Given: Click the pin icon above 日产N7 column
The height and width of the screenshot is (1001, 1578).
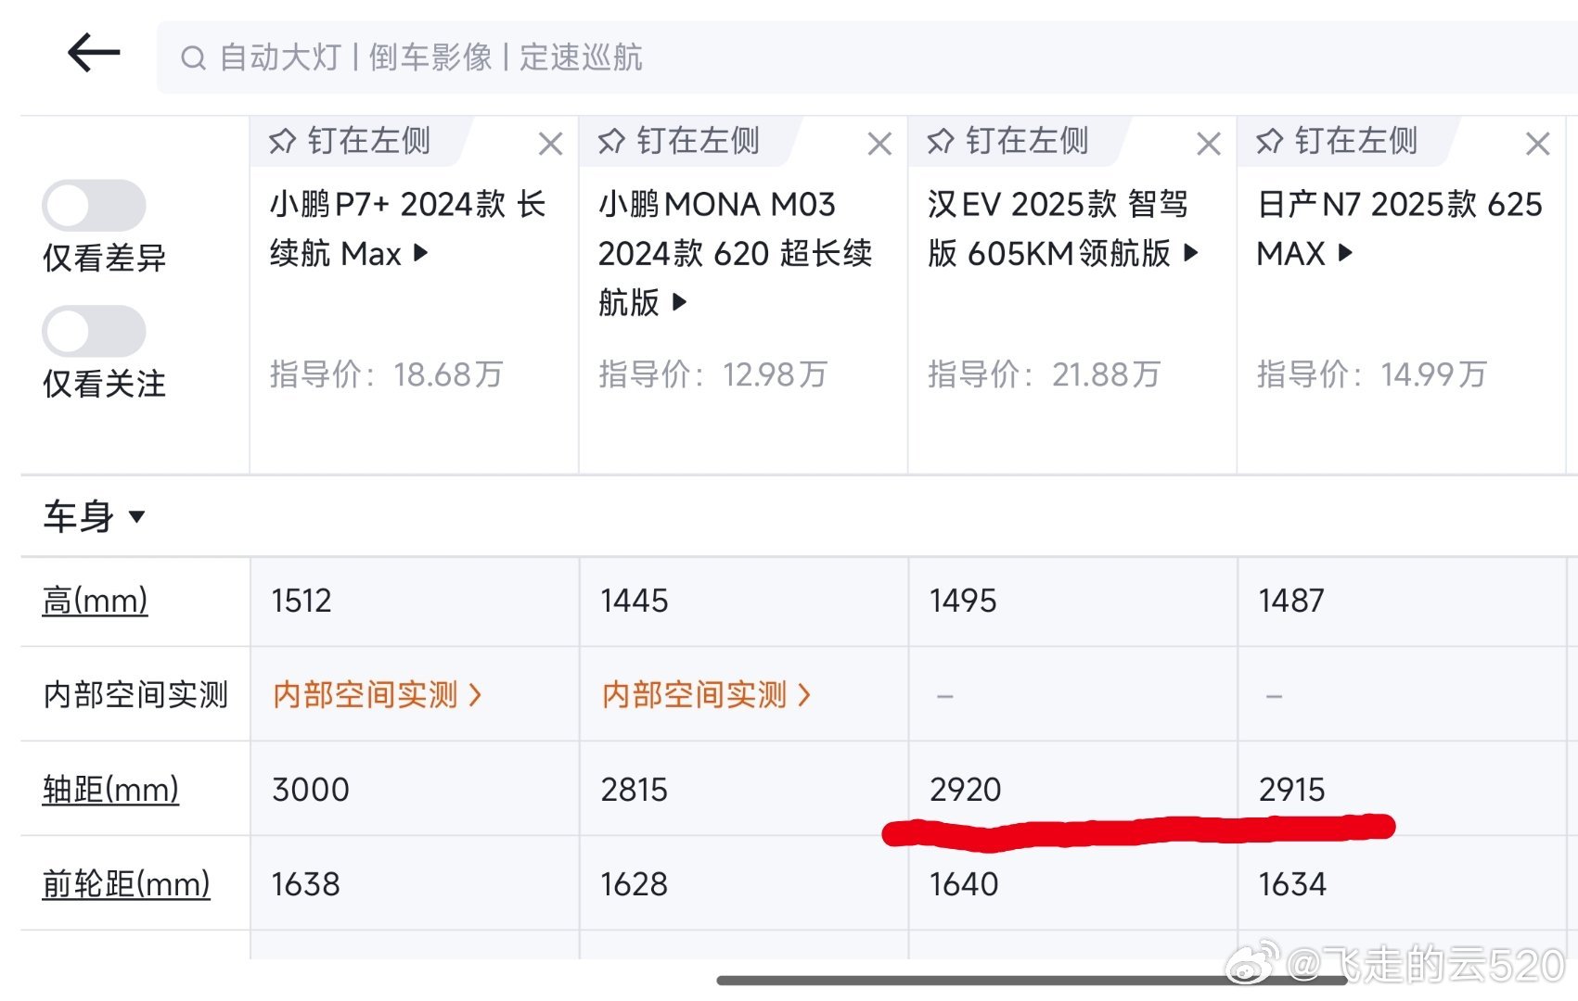Looking at the screenshot, I should 1270,142.
